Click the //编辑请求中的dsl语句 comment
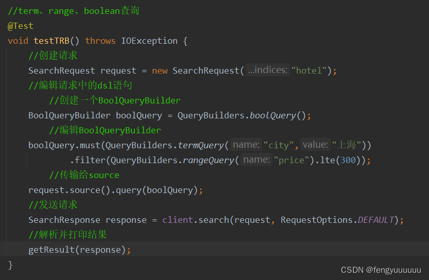Image resolution: width=429 pixels, height=280 pixels. coord(80,85)
